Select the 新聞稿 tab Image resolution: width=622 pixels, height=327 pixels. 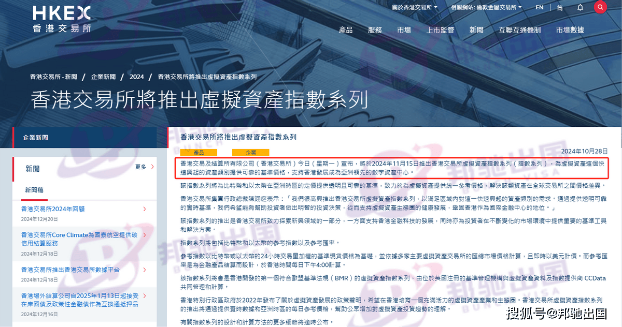(34, 190)
